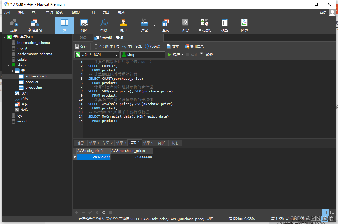Viewport: 338px width, 224px height.
Task: Switch to the 剖析 (Profile) tab
Action: click(x=162, y=143)
